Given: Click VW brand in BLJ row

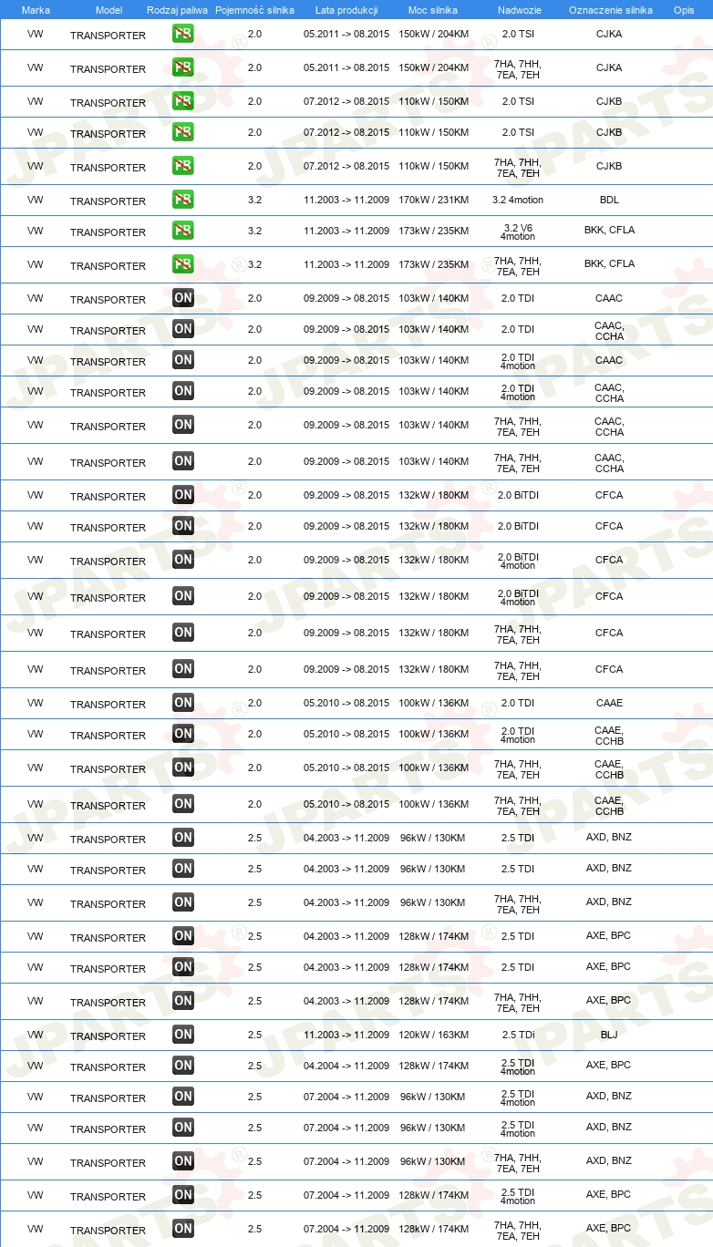Looking at the screenshot, I should pos(36,1034).
